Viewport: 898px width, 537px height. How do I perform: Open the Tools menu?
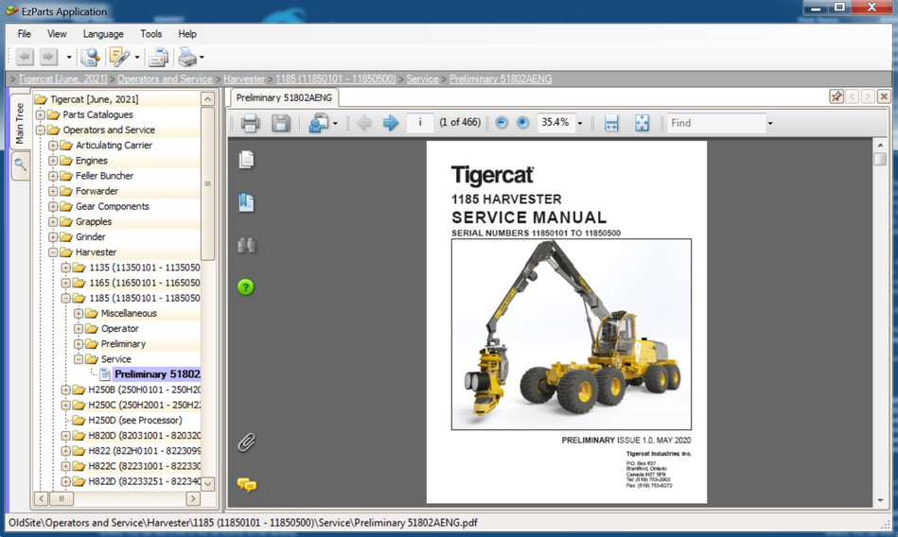(151, 34)
